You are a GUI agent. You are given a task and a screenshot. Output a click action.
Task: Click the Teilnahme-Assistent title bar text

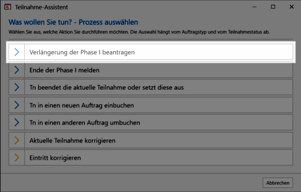42,7
